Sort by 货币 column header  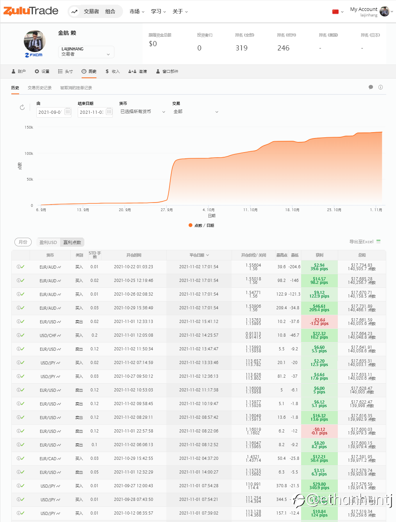point(50,255)
